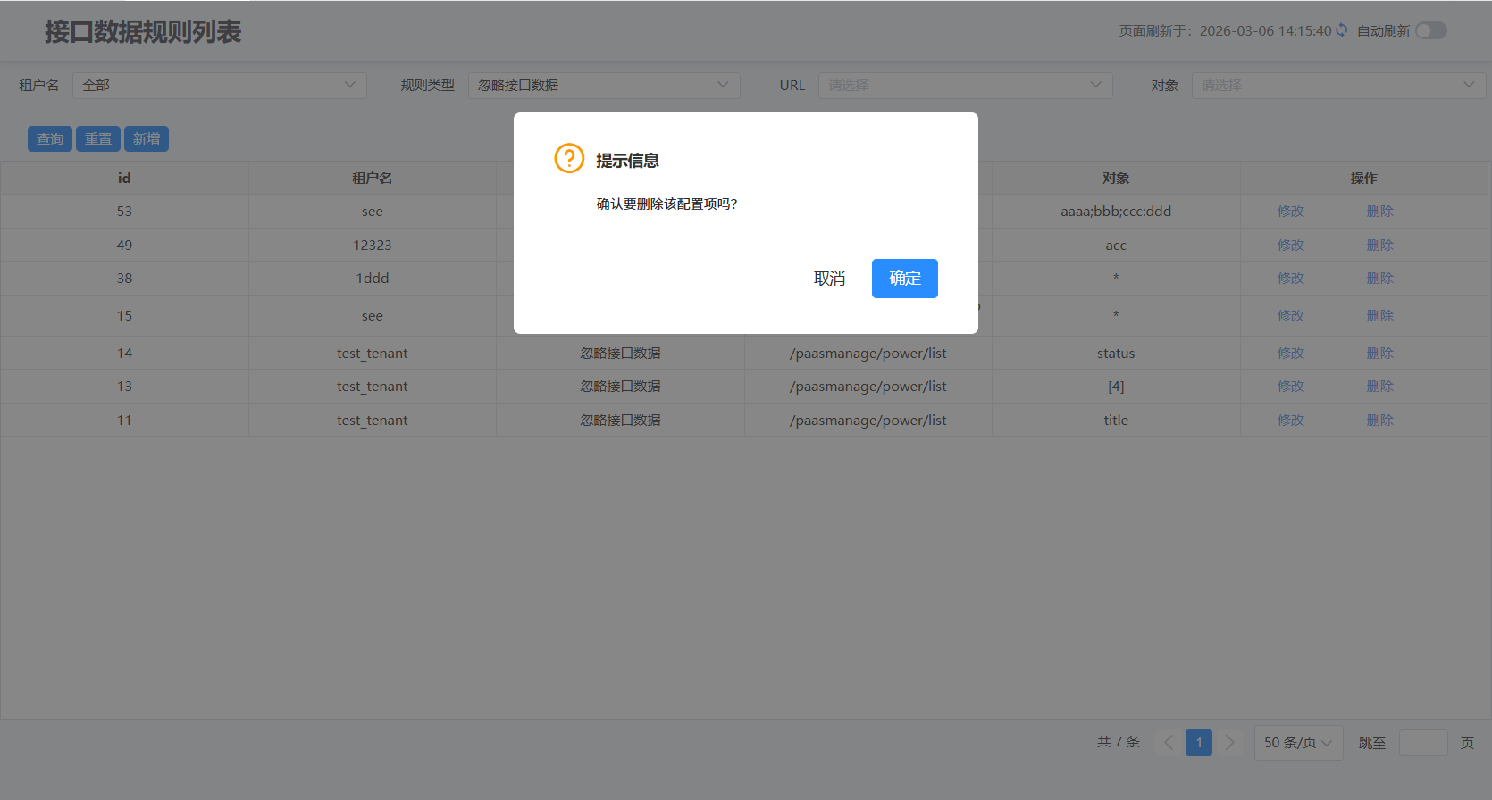Go to previous page arrow in pagination
This screenshot has width=1492, height=800.
[x=1169, y=743]
